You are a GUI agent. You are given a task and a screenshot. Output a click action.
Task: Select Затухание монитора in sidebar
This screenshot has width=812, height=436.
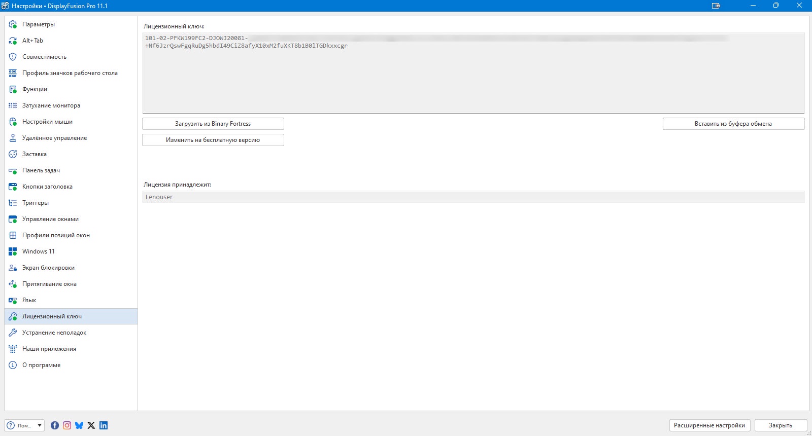(71, 105)
